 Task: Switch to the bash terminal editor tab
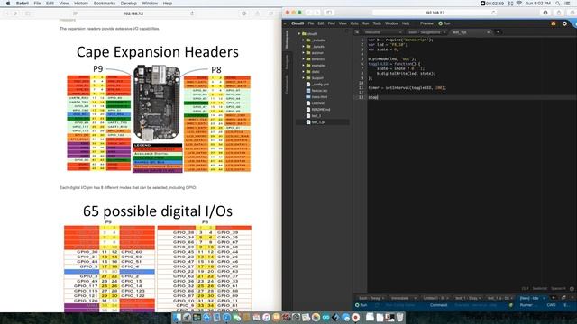click(426, 32)
